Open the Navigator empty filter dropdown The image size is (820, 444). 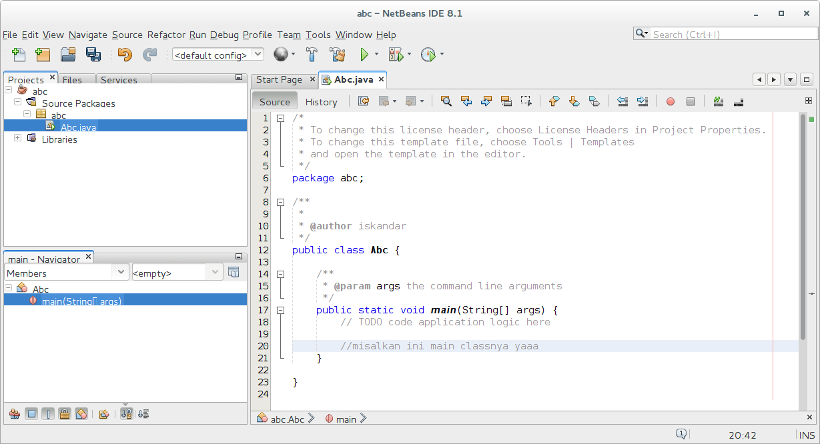177,273
